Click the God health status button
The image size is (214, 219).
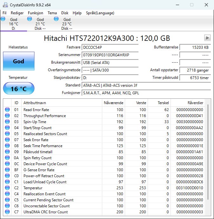(x=19, y=61)
